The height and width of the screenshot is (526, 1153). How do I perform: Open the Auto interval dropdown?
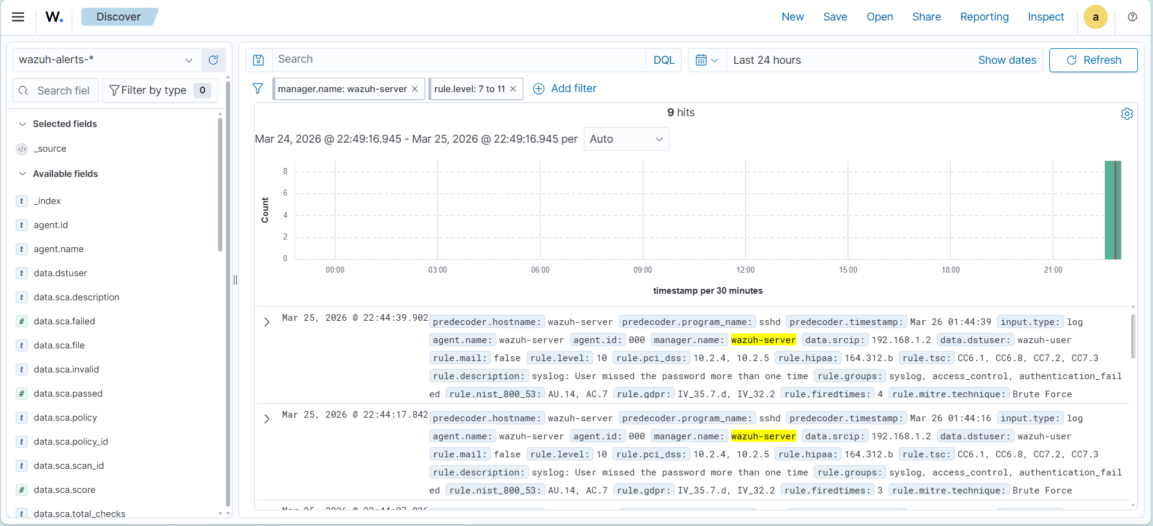[x=626, y=139]
